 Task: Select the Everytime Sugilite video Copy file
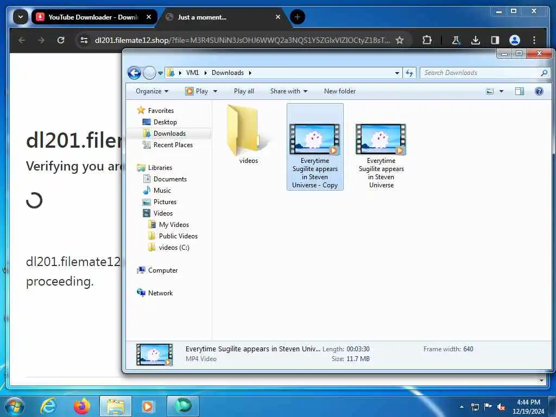(315, 147)
